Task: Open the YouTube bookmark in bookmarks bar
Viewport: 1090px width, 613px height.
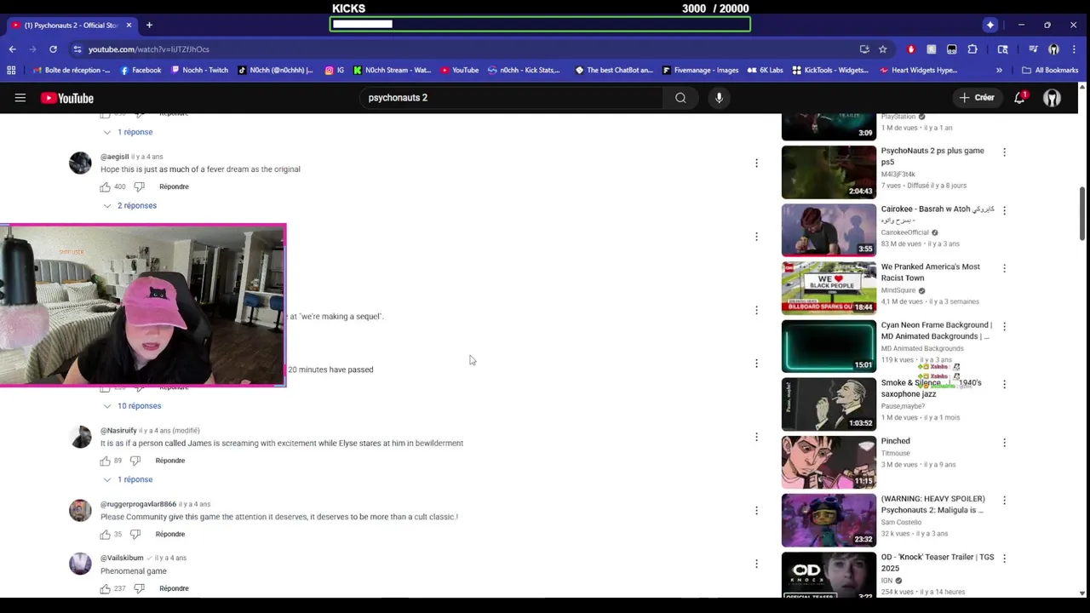Action: [x=460, y=71]
